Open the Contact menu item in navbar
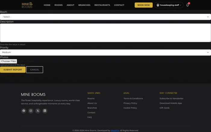Screen dimensions: 211x132 point(119,5)
